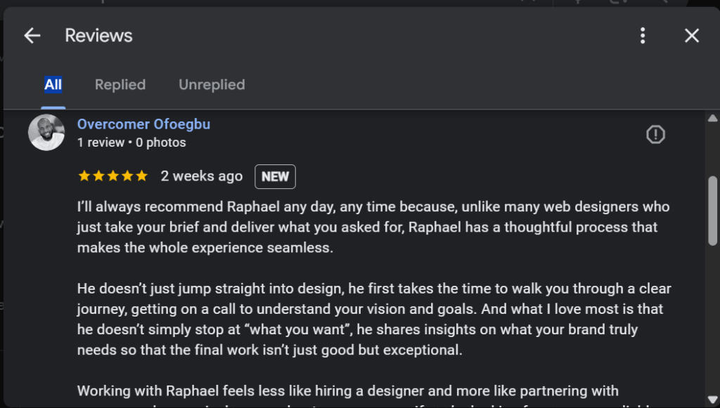The width and height of the screenshot is (720, 408).
Task: Click the Reviews heading
Action: pos(98,35)
